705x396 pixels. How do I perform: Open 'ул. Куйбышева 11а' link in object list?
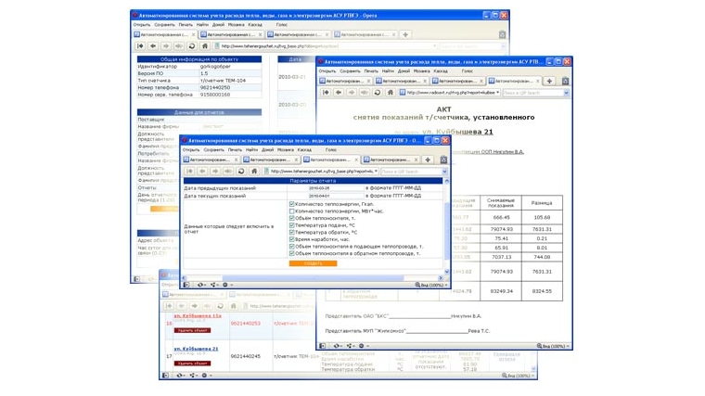coord(198,315)
